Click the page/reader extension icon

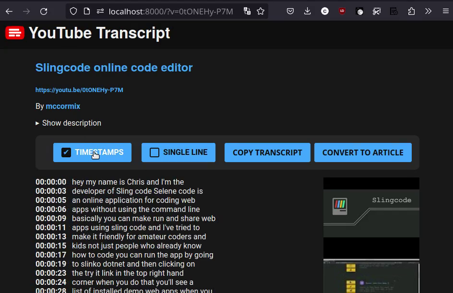coord(394,11)
